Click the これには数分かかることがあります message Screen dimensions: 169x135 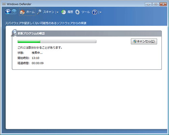[x=40, y=48]
